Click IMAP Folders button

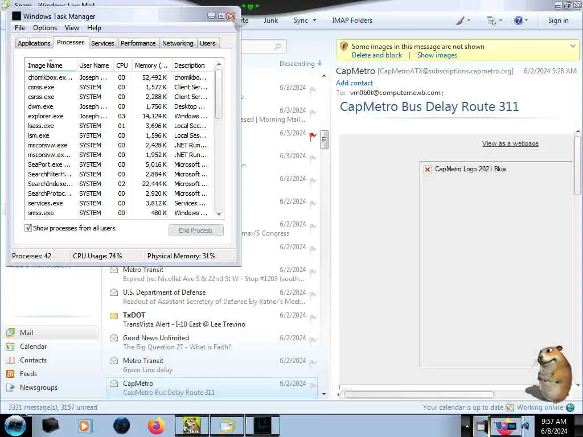[352, 20]
